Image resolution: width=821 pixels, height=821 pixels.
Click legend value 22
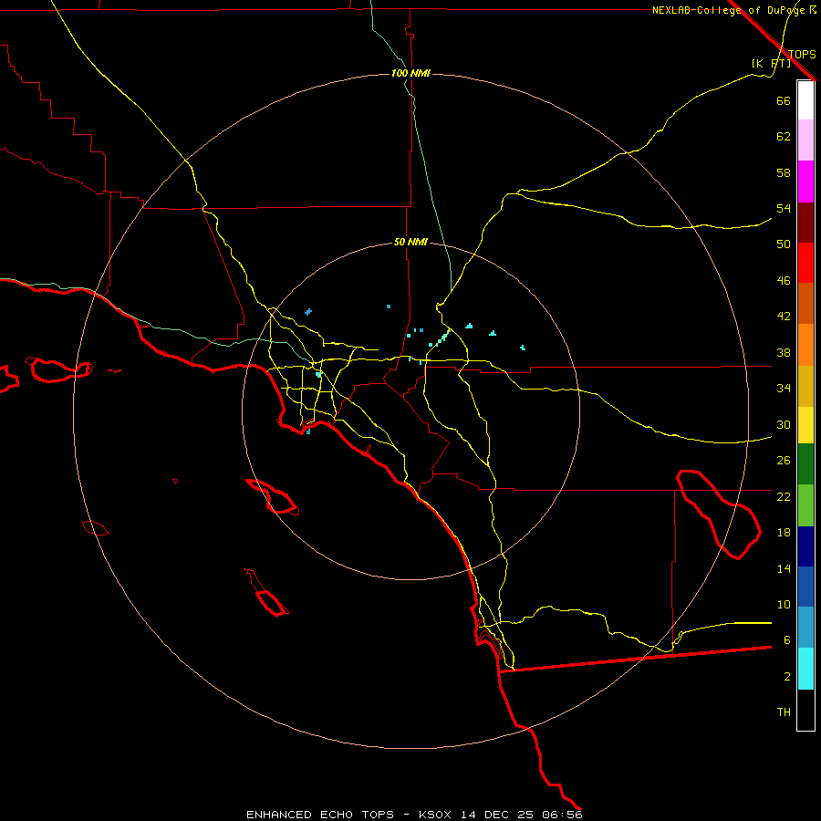(x=784, y=496)
